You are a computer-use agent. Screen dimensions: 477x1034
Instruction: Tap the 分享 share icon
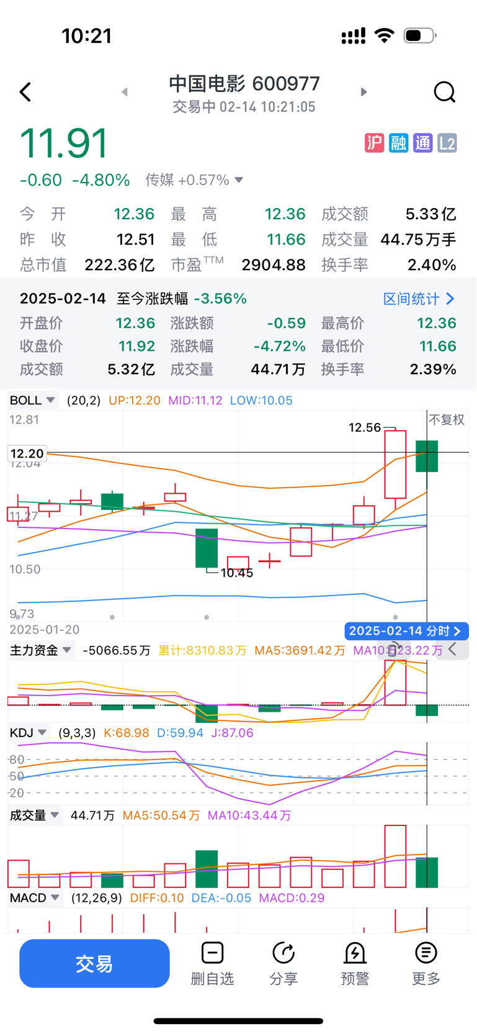click(x=283, y=964)
